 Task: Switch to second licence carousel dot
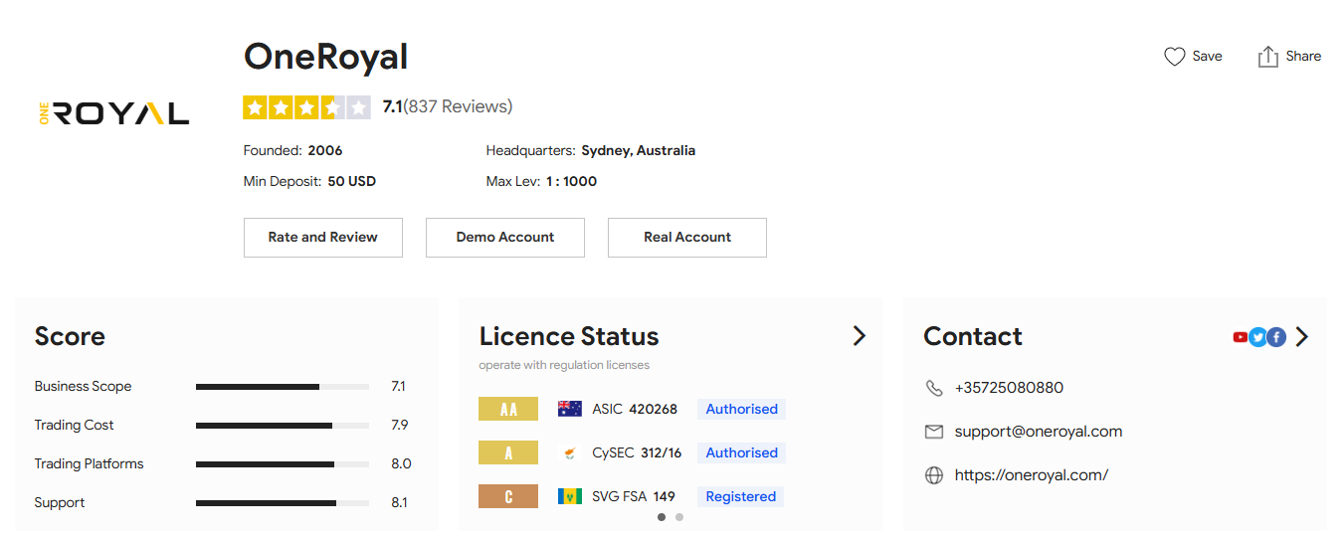coord(679,517)
